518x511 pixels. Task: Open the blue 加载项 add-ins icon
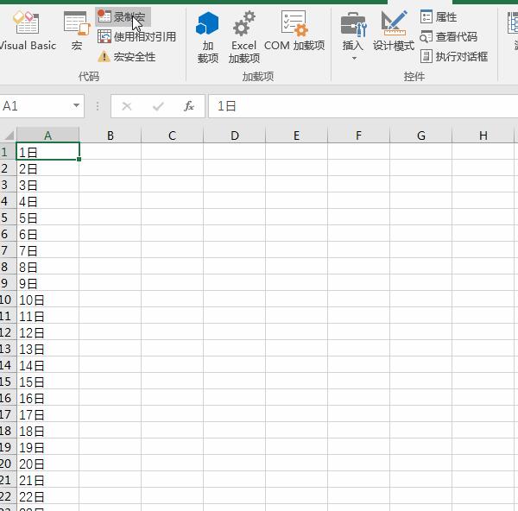click(x=207, y=37)
